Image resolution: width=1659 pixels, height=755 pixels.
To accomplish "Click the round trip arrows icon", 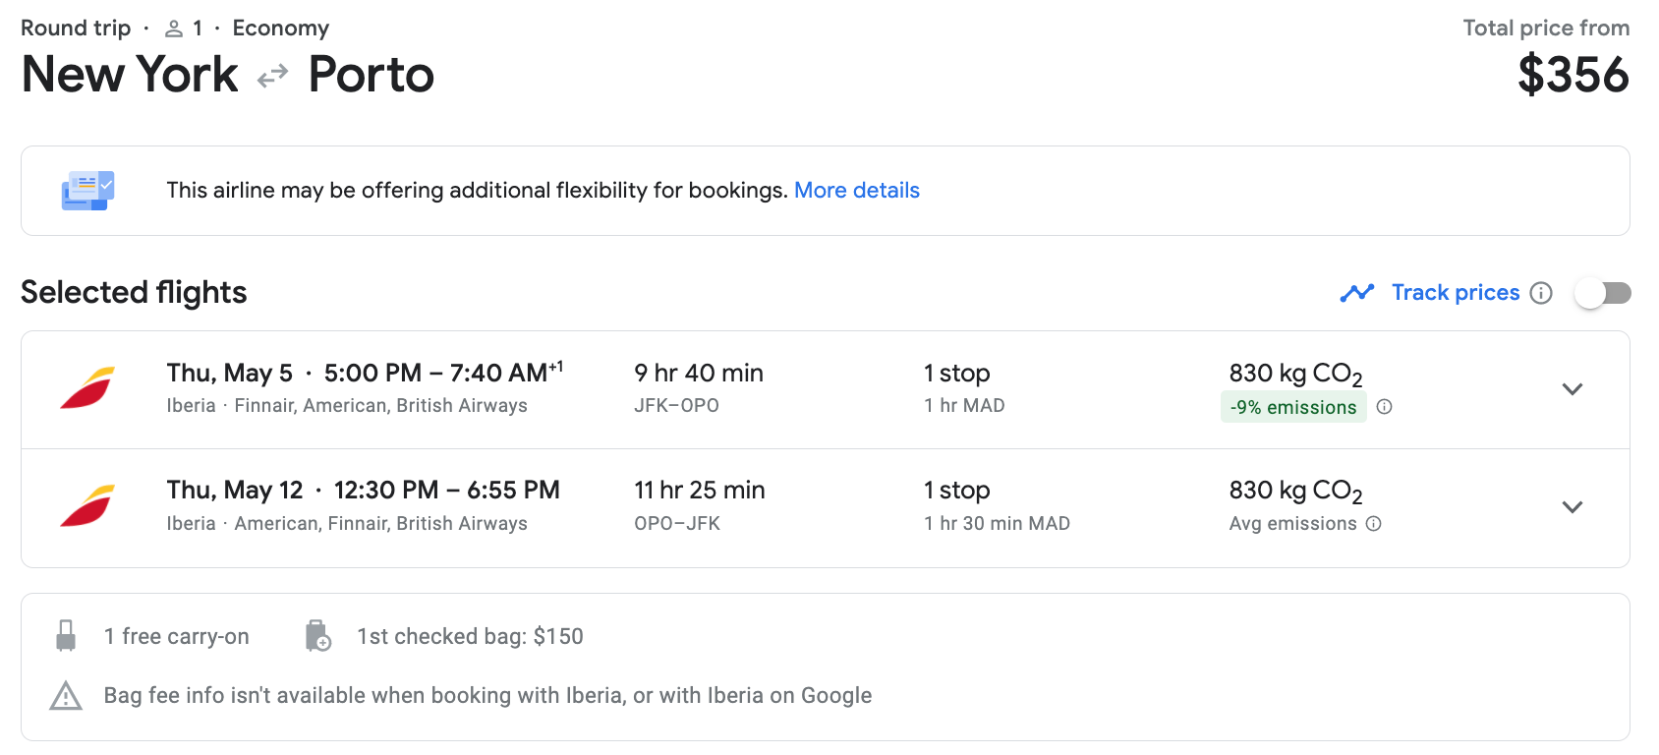I will pyautogui.click(x=272, y=76).
